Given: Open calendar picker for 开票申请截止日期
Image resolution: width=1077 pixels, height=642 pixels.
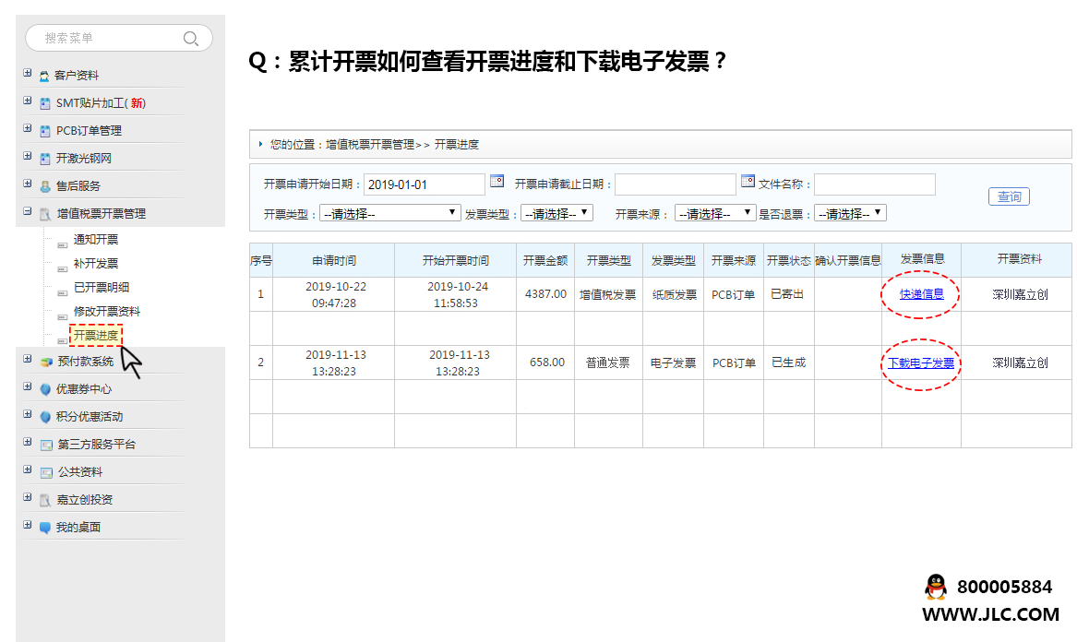Looking at the screenshot, I should pyautogui.click(x=748, y=182).
